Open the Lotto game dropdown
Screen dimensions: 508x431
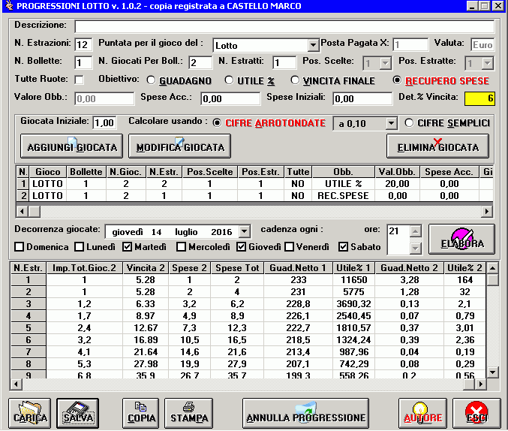click(x=313, y=45)
